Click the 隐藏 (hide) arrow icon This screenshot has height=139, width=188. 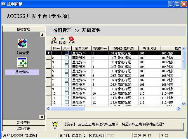63,39
